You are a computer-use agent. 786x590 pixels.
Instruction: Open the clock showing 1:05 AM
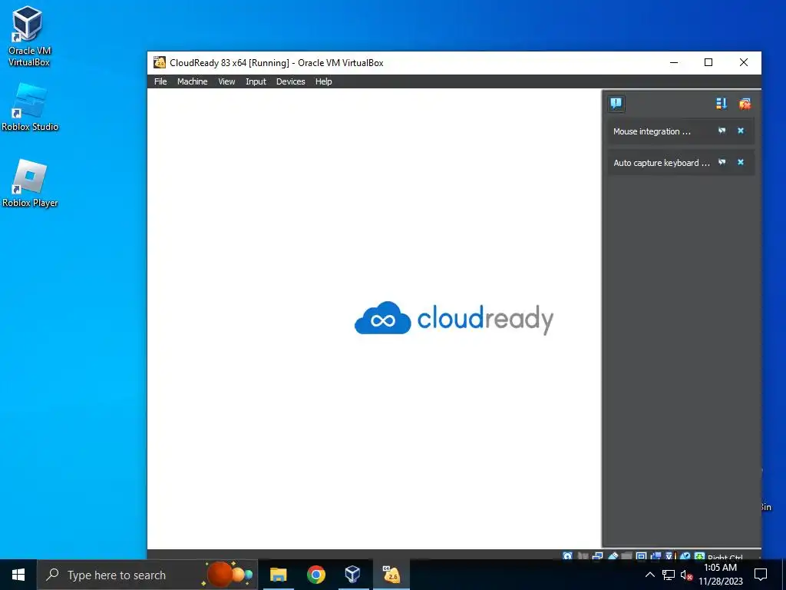tap(720, 575)
